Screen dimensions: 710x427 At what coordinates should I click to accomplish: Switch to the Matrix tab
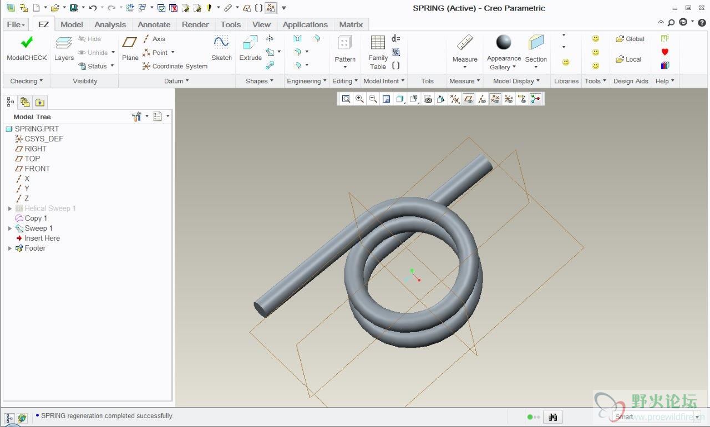click(351, 24)
